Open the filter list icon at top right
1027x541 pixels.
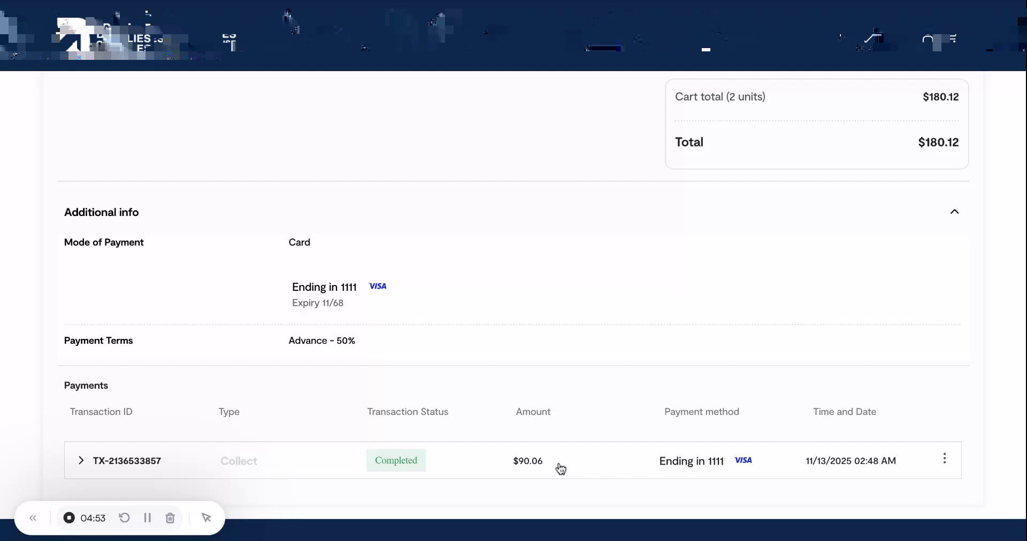pos(954,38)
